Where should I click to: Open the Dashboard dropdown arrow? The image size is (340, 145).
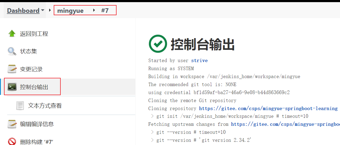[42, 11]
